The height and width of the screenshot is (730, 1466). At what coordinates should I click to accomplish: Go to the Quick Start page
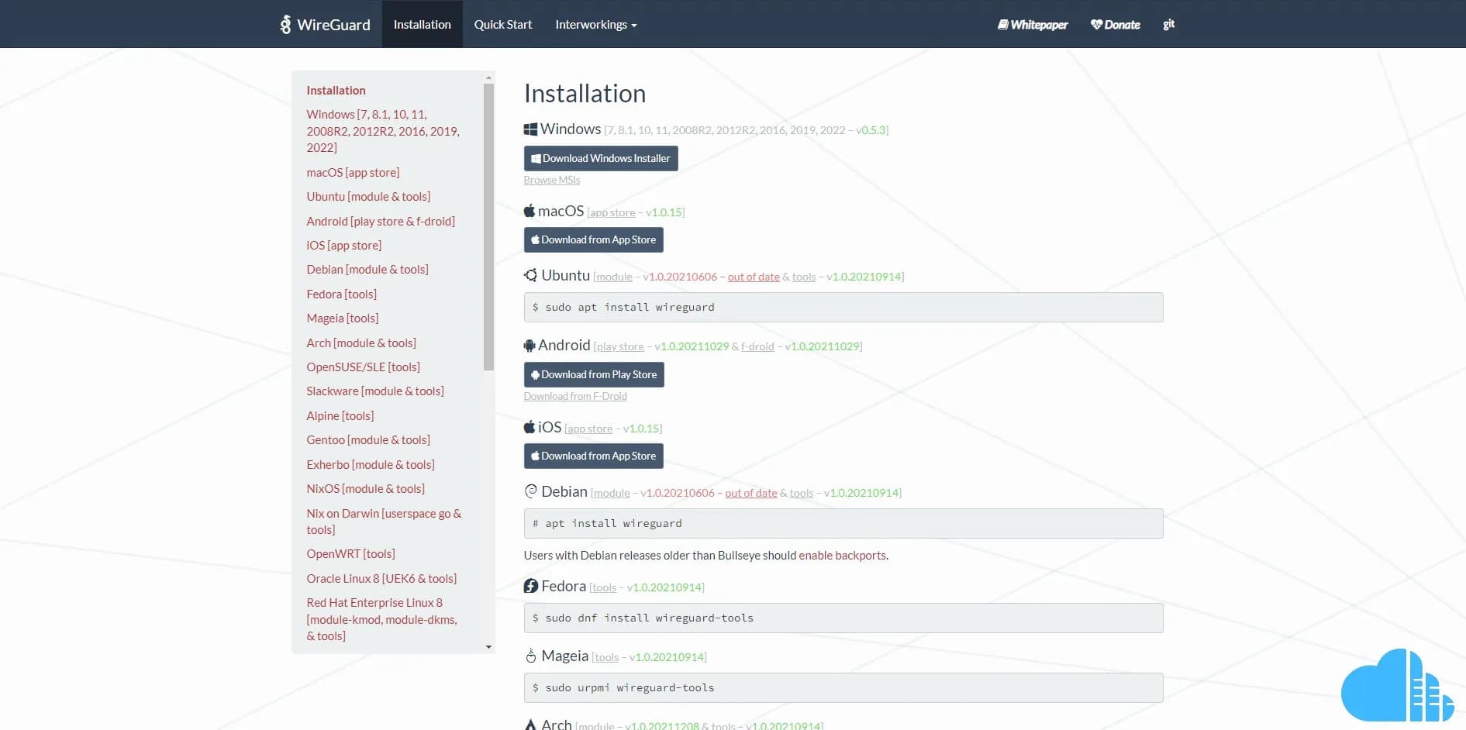503,25
